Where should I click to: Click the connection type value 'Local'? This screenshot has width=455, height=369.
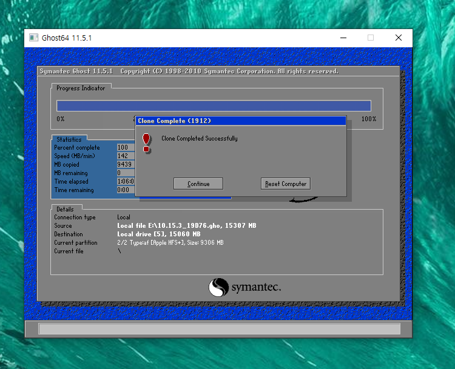click(124, 218)
